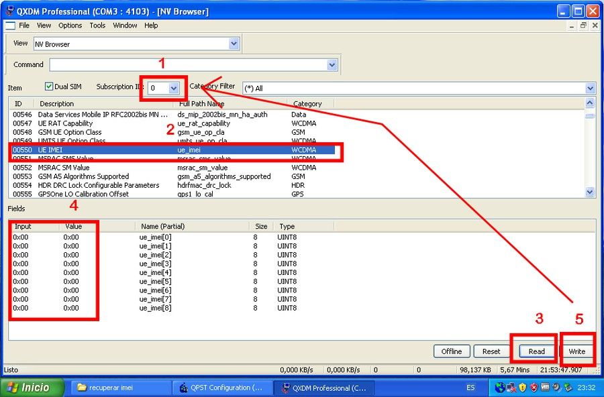604x397 pixels.
Task: Click the QXDM app icon in title bar
Action: pyautogui.click(x=9, y=11)
